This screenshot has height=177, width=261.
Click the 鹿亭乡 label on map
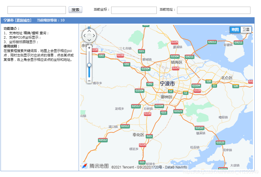coord(97,83)
